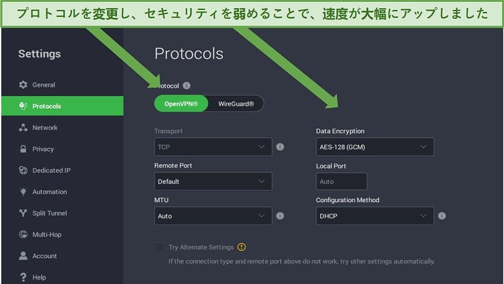This screenshot has height=284, width=504.
Task: Click the Settings sidebar title
Action: coord(39,54)
